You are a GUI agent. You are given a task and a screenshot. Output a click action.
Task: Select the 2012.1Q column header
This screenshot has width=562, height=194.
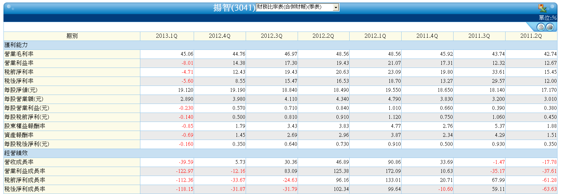[375, 36]
